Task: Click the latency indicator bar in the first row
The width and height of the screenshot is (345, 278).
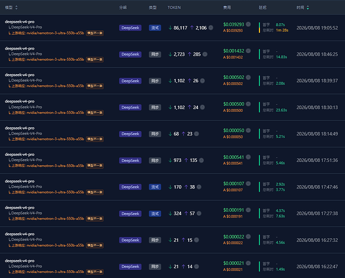Action: [x=259, y=28]
